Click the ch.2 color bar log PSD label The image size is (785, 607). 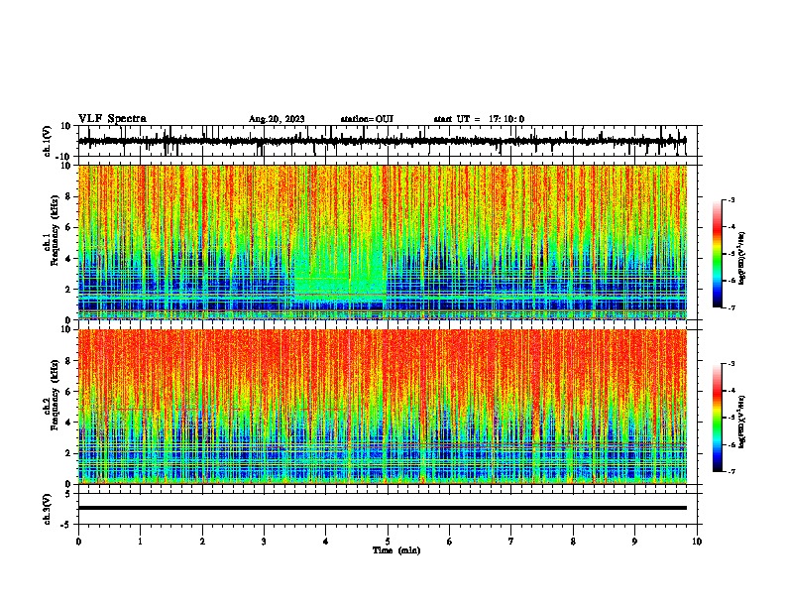(742, 423)
